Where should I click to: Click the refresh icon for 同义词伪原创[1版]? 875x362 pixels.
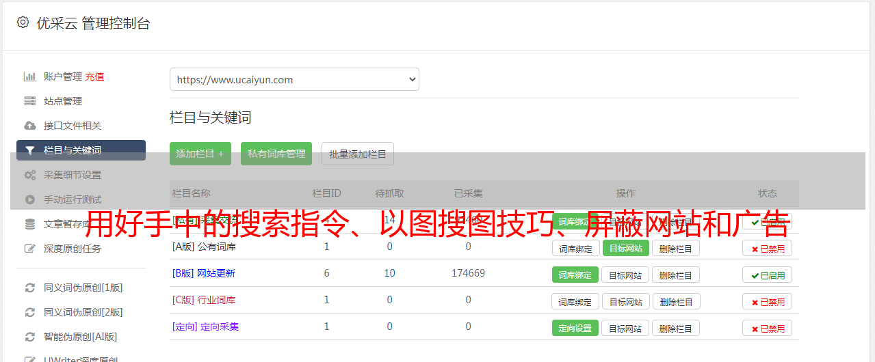(x=29, y=288)
